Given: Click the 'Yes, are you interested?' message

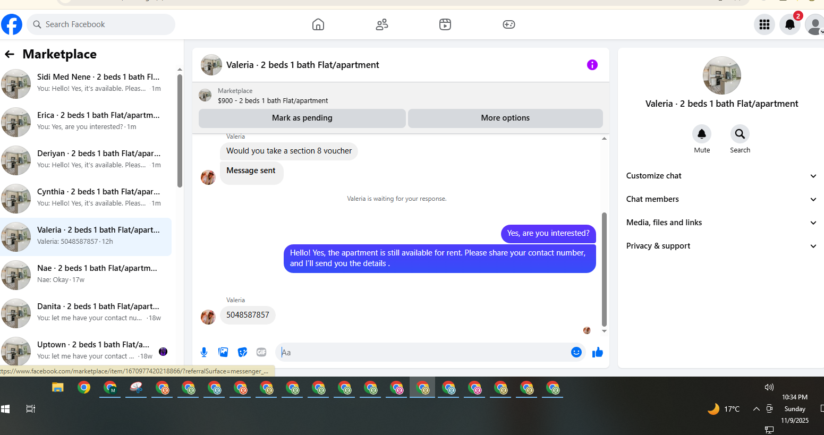Looking at the screenshot, I should click(548, 233).
